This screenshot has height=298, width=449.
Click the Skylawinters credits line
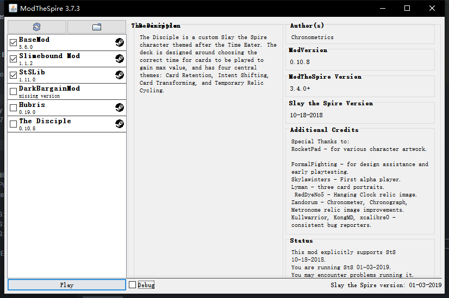pyautogui.click(x=346, y=180)
